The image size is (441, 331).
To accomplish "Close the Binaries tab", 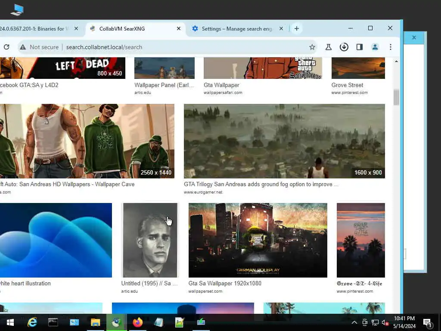I will pyautogui.click(x=76, y=28).
